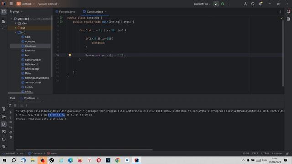Rerun Continue in the Run panel
Screen dimensions: 292x164
(10, 105)
